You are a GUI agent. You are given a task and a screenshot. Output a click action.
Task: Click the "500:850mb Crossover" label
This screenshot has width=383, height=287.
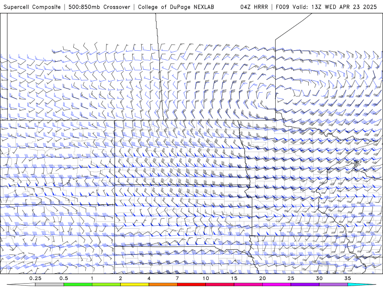pyautogui.click(x=99, y=7)
